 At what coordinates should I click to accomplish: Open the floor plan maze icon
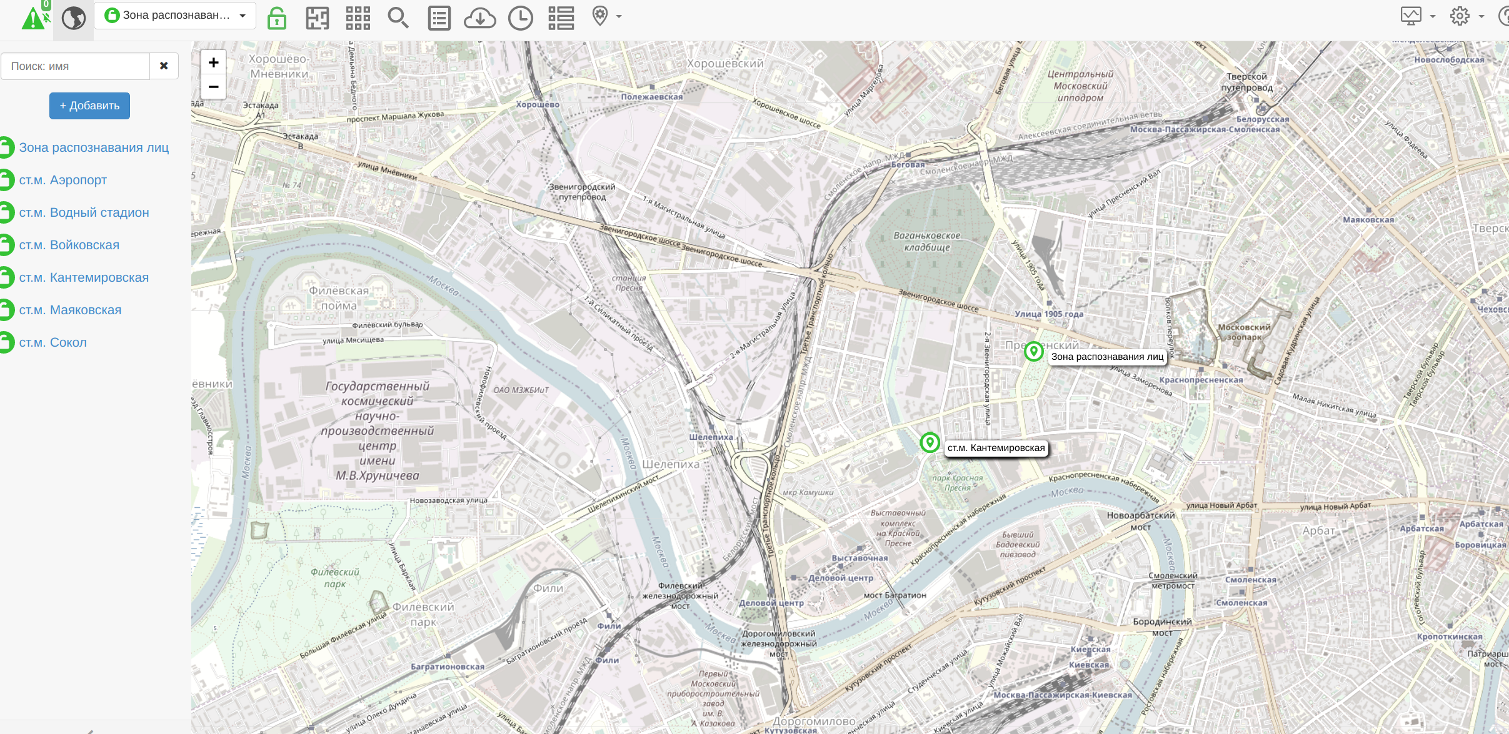(x=318, y=18)
